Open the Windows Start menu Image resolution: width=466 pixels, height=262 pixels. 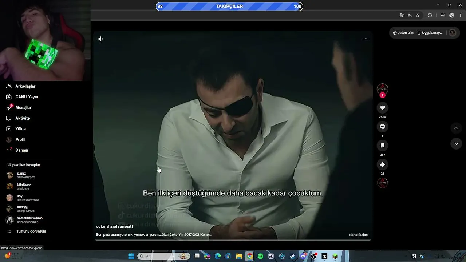pos(131,256)
